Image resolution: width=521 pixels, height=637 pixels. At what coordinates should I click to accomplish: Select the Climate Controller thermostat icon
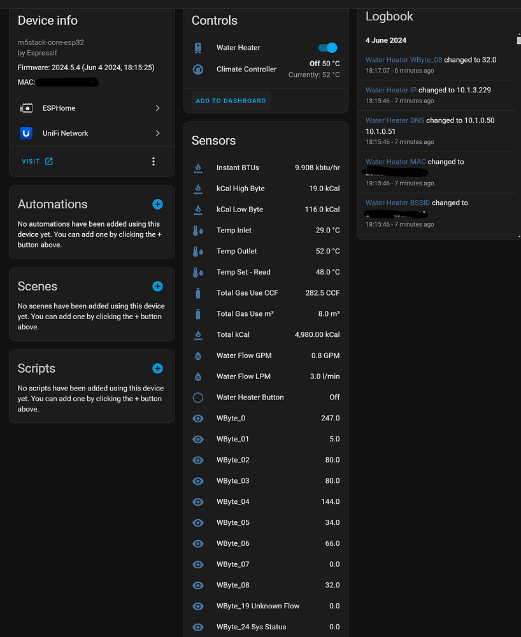(198, 69)
